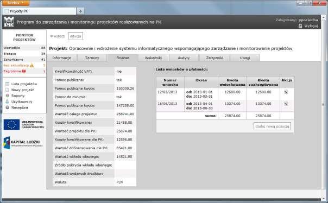This screenshot has height=203, width=328.
Task: Click the suma requested total 25874.00
Action: point(232,116)
